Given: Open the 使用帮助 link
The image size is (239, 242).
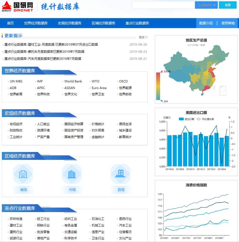Looking at the screenshot, I should coord(228,23).
